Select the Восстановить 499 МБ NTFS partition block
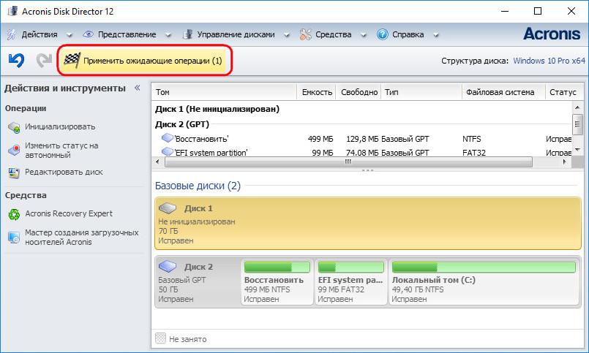This screenshot has width=589, height=353. [x=277, y=281]
